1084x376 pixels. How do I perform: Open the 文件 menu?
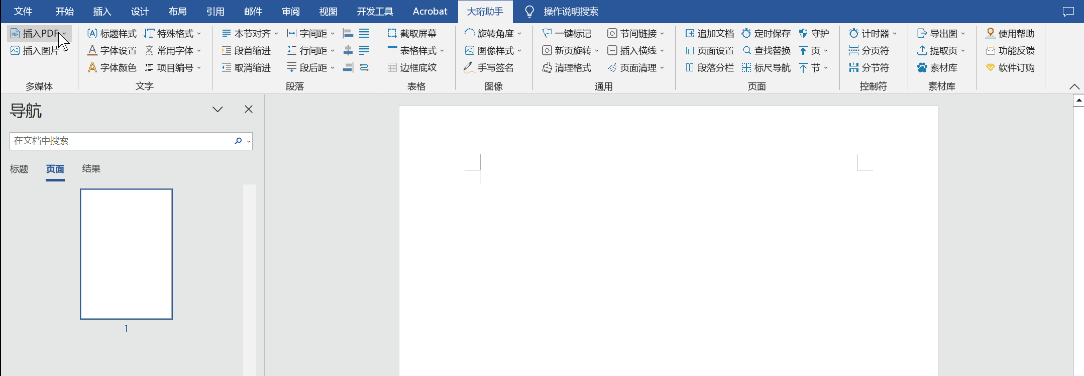pos(23,12)
